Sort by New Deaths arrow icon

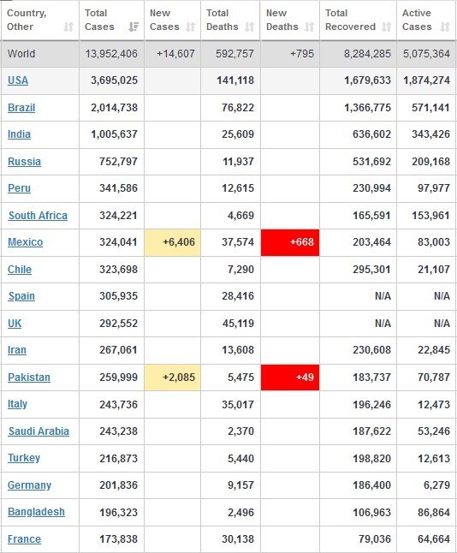coord(309,27)
